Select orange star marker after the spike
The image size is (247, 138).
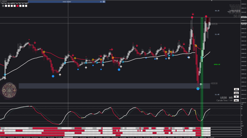(196, 45)
